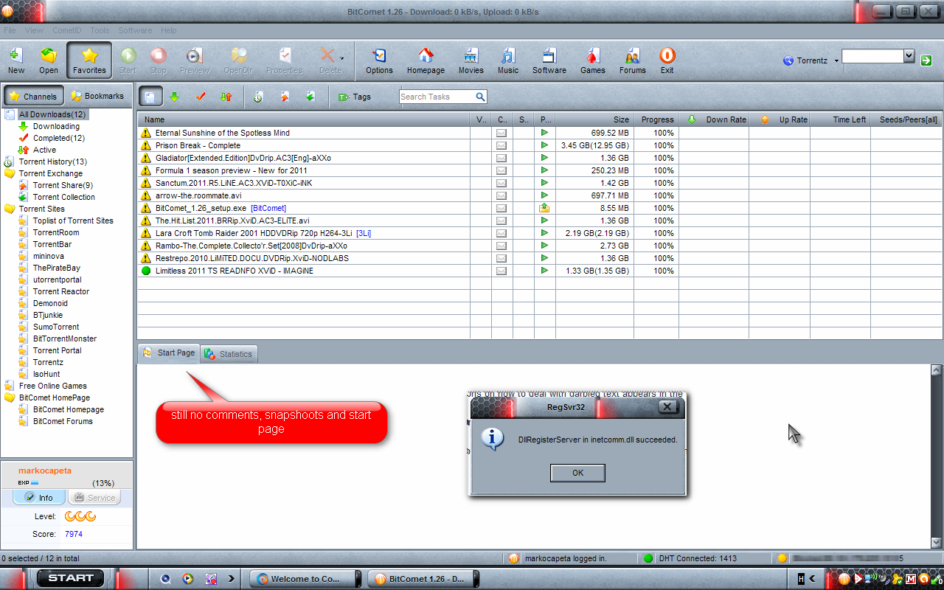944x590 pixels.
Task: Click the Info button in the user panel
Action: pos(39,498)
